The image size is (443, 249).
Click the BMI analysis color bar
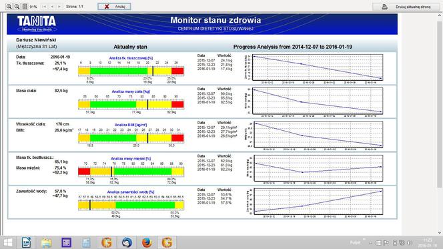(x=131, y=138)
